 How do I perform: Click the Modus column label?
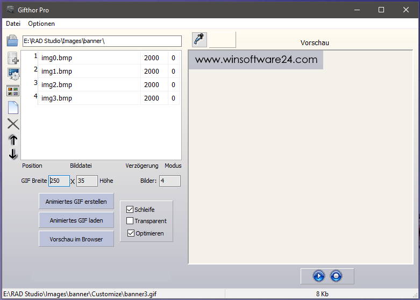[173, 166]
